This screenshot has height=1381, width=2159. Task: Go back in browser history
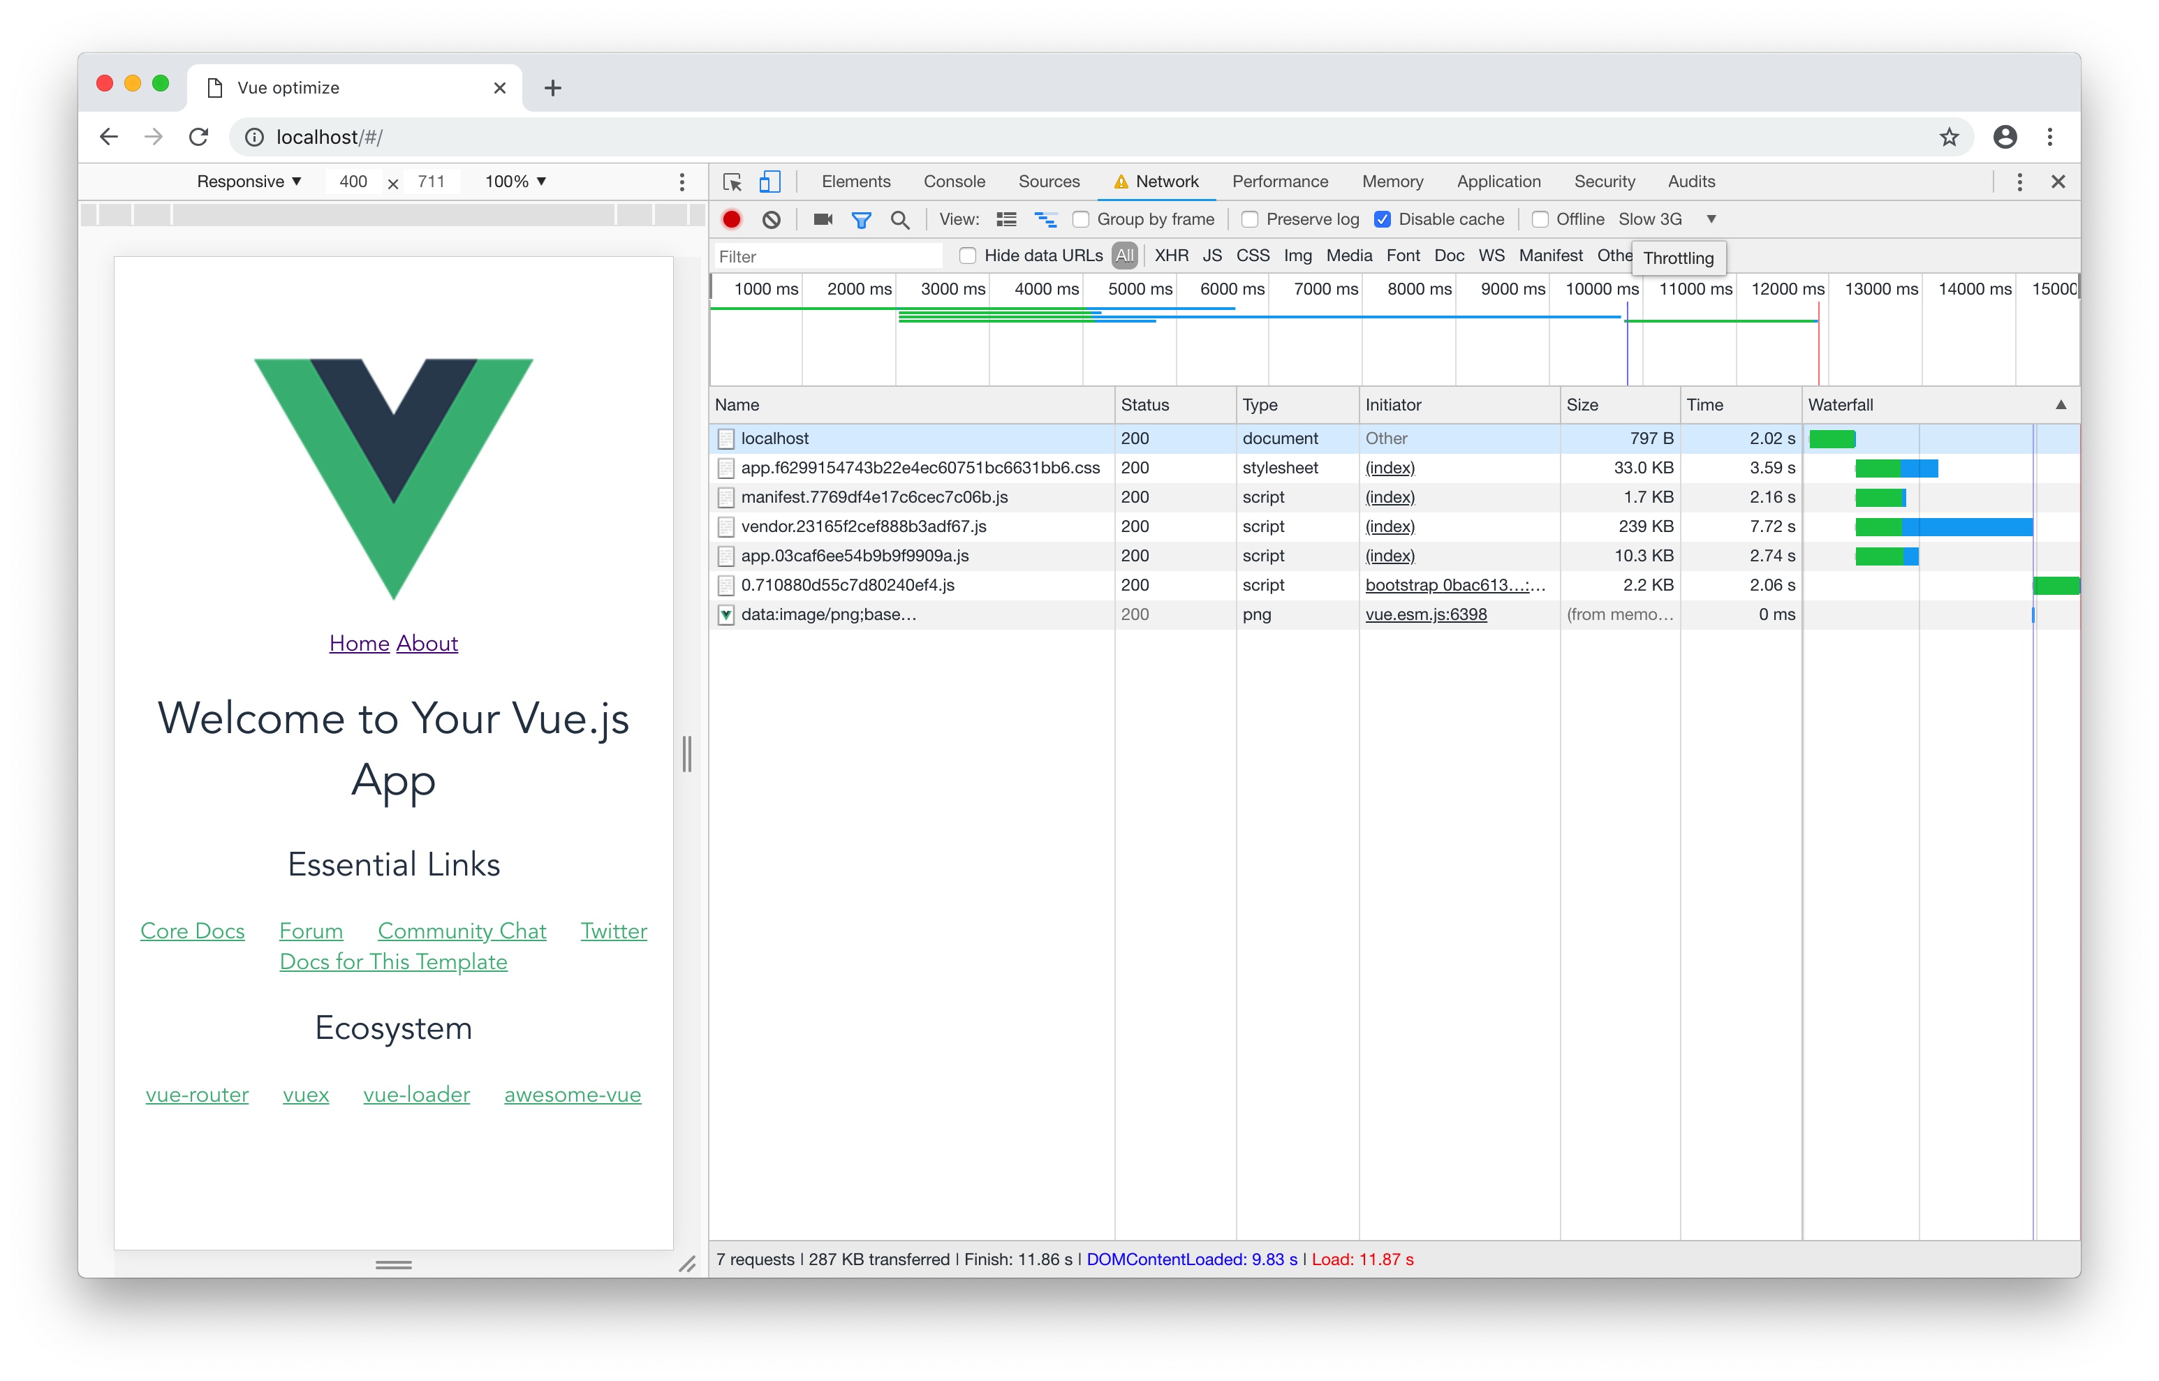(110, 138)
